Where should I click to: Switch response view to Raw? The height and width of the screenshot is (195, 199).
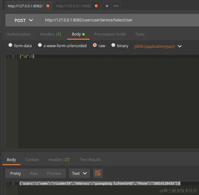34,173
